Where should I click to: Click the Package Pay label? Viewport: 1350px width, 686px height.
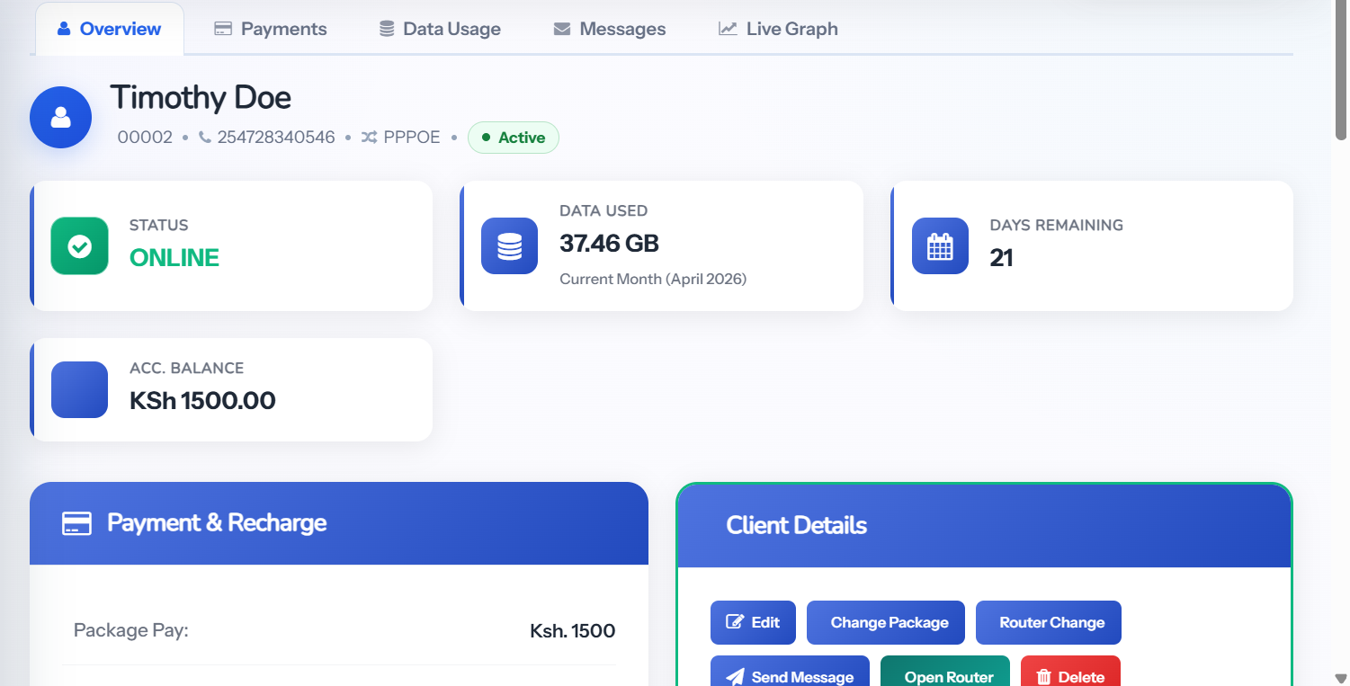(x=131, y=630)
